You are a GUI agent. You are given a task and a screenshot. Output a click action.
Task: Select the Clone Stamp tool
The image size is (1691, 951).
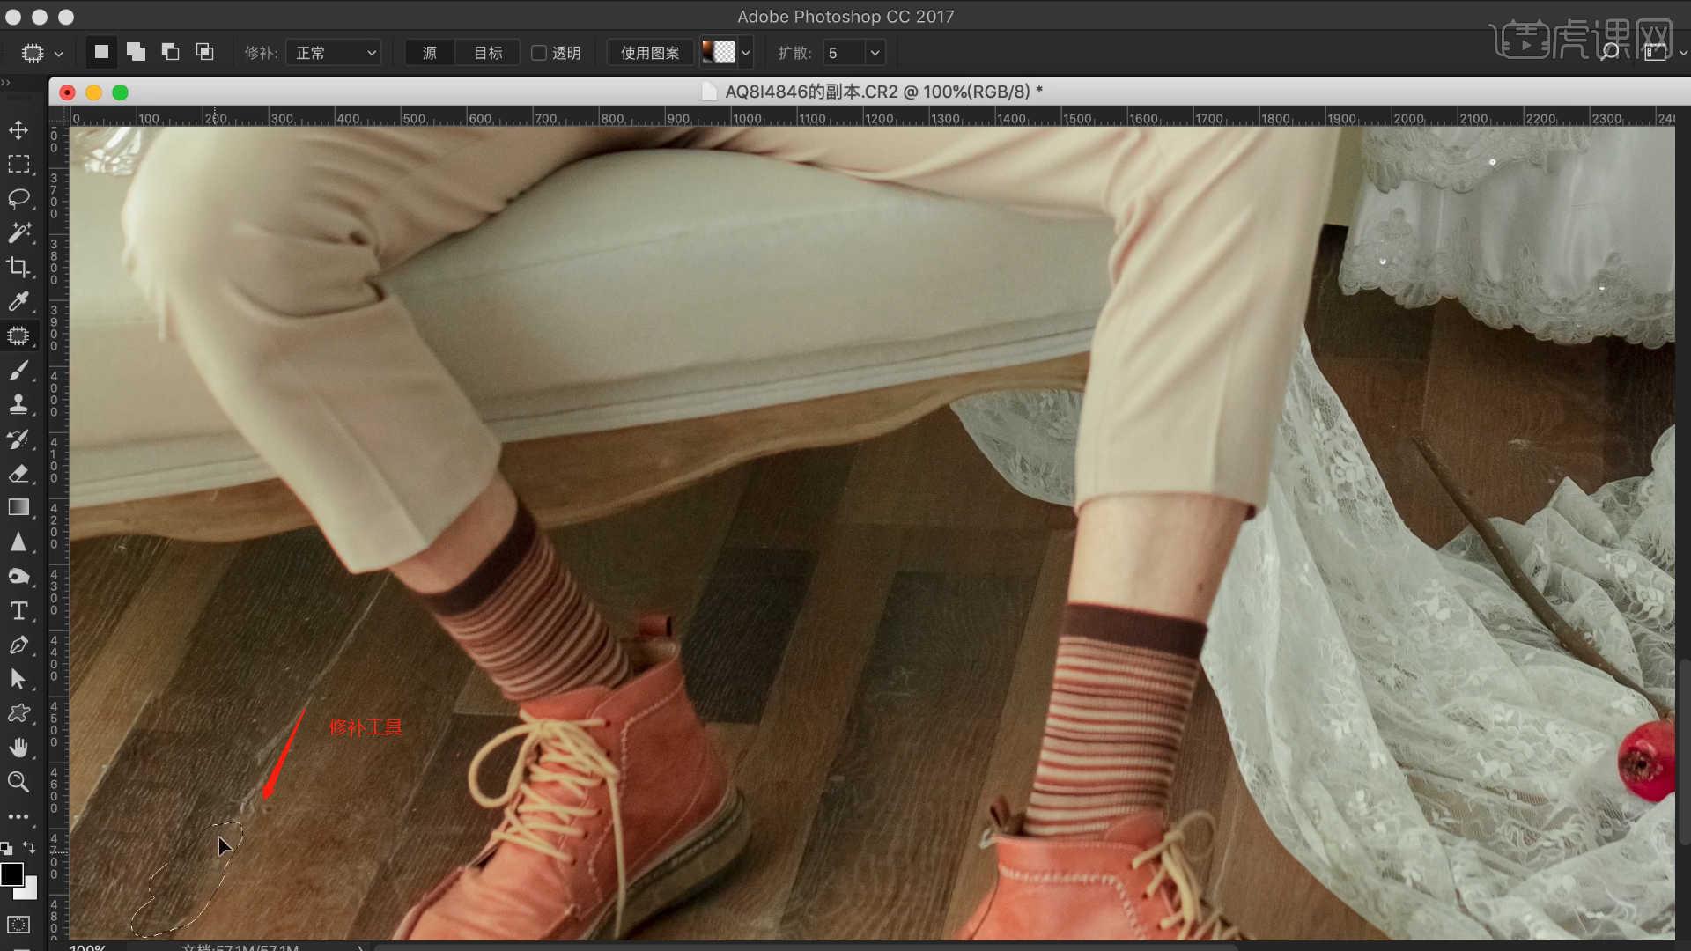[x=18, y=404]
